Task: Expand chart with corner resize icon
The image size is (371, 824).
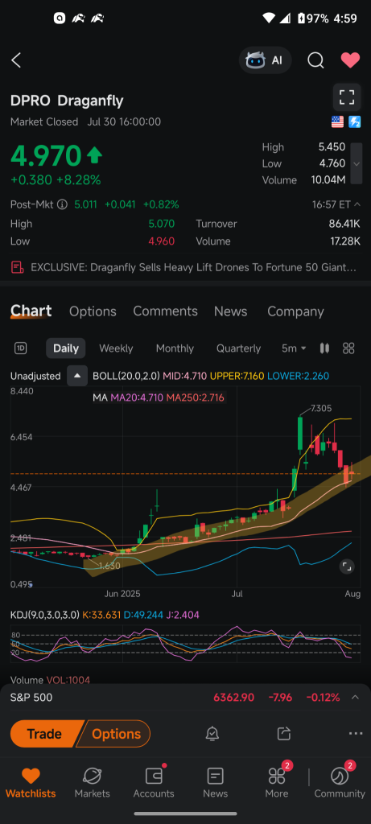Action: coord(347,566)
